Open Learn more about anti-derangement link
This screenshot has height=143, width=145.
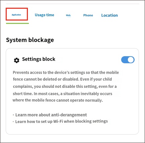tap(51, 115)
